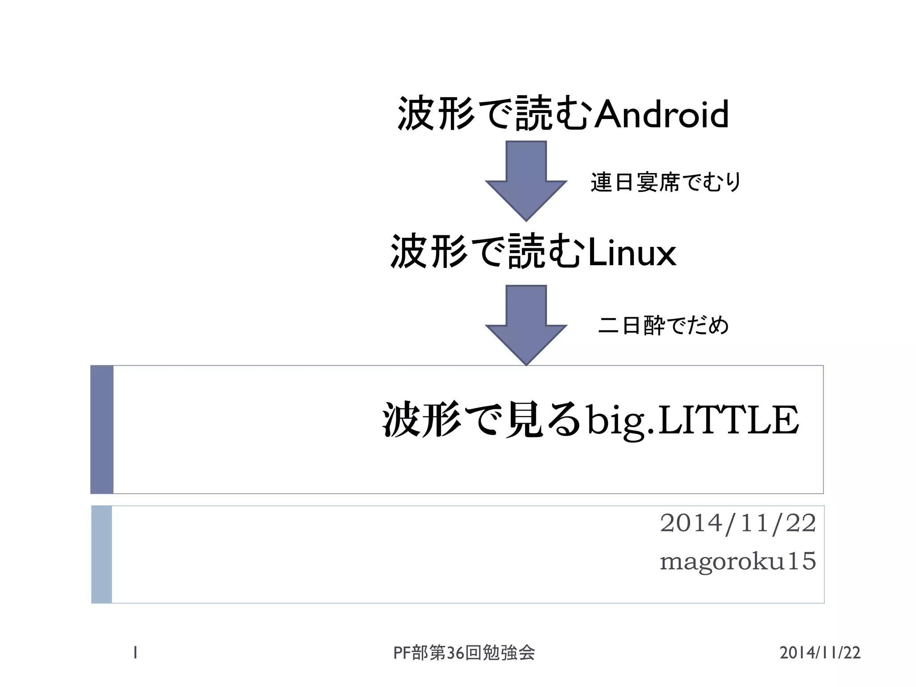Click the 波形で見る characters in title
916x687 pixels.
(x=482, y=420)
